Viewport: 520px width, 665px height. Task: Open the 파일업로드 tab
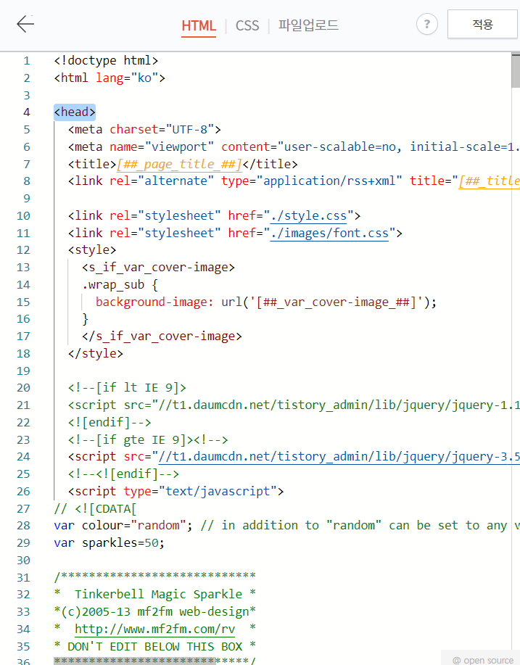[308, 25]
